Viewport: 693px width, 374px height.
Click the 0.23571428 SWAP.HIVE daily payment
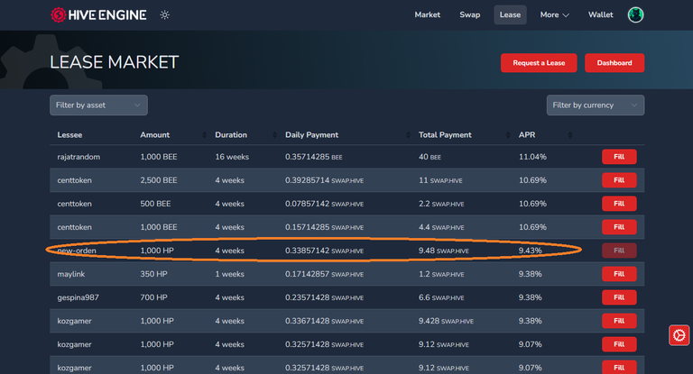325,297
